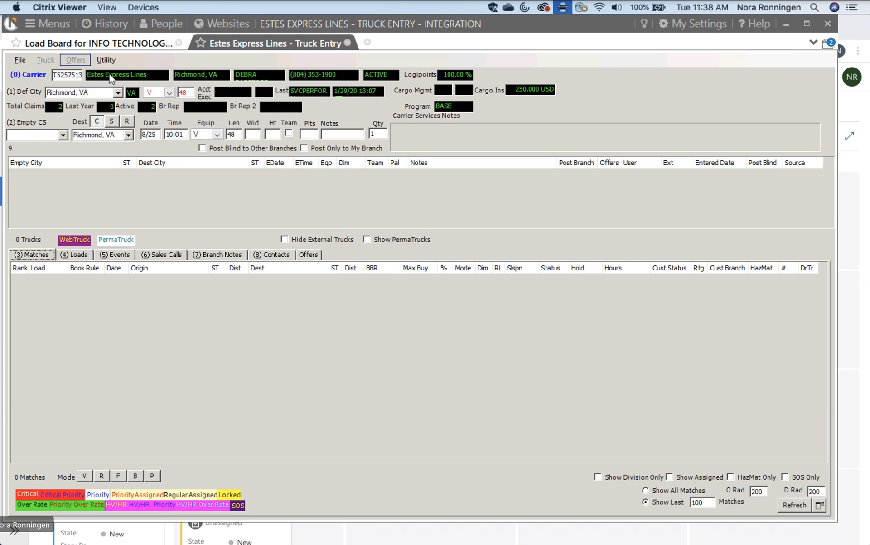Click the Websites globe icon
The width and height of the screenshot is (870, 545).
coord(198,24)
